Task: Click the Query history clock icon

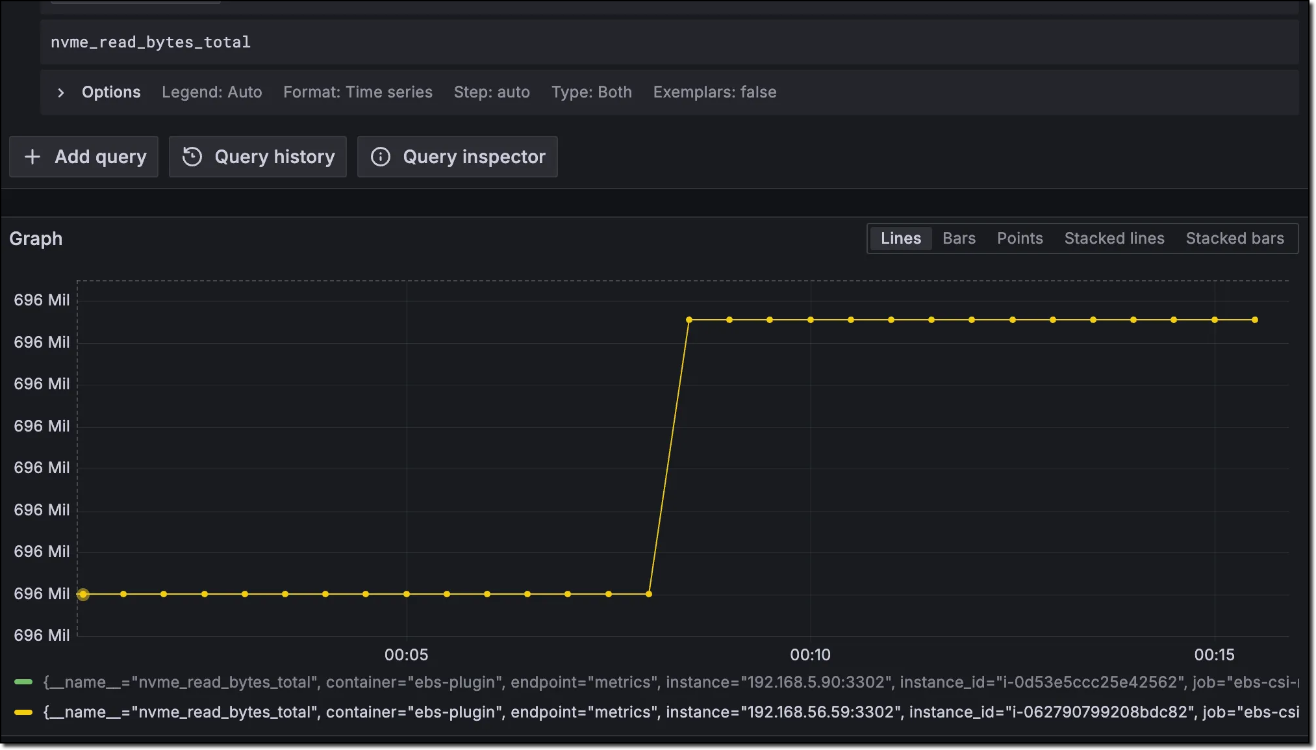Action: (192, 157)
